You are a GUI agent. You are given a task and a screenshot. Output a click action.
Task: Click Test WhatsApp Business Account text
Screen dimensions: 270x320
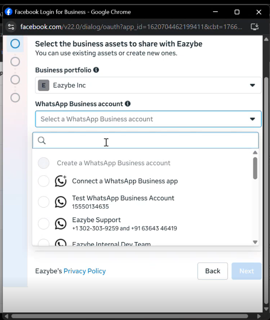pos(123,198)
